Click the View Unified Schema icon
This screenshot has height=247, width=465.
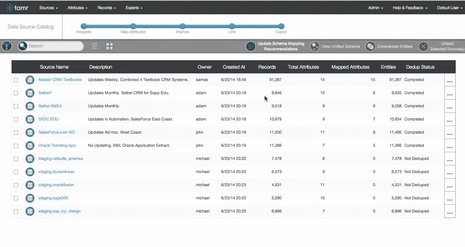[315, 47]
